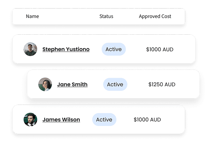Image resolution: width=206 pixels, height=143 pixels.
Task: Click Stephen Yustiono's profile avatar
Action: [30, 49]
